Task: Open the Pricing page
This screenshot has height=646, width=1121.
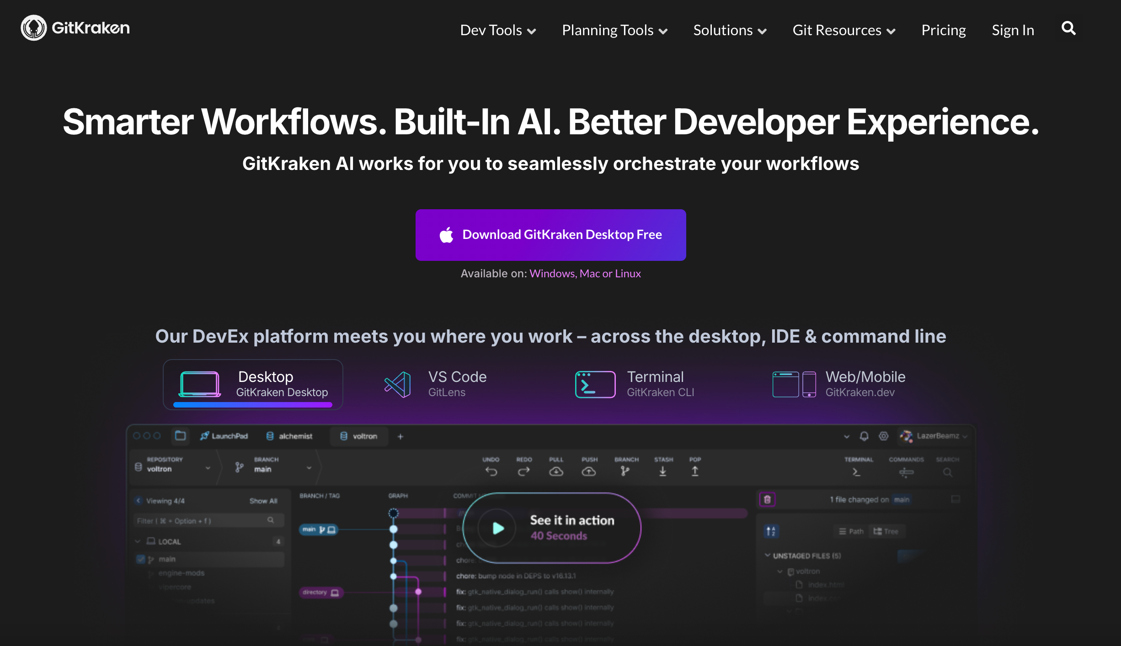Action: tap(943, 30)
